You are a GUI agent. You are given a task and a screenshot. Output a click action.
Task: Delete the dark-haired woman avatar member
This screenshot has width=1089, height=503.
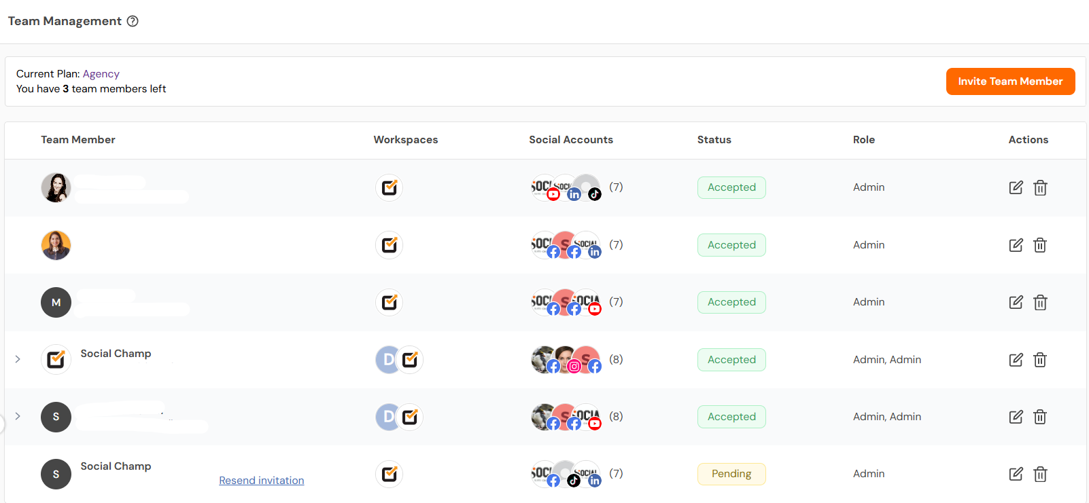tap(1040, 187)
